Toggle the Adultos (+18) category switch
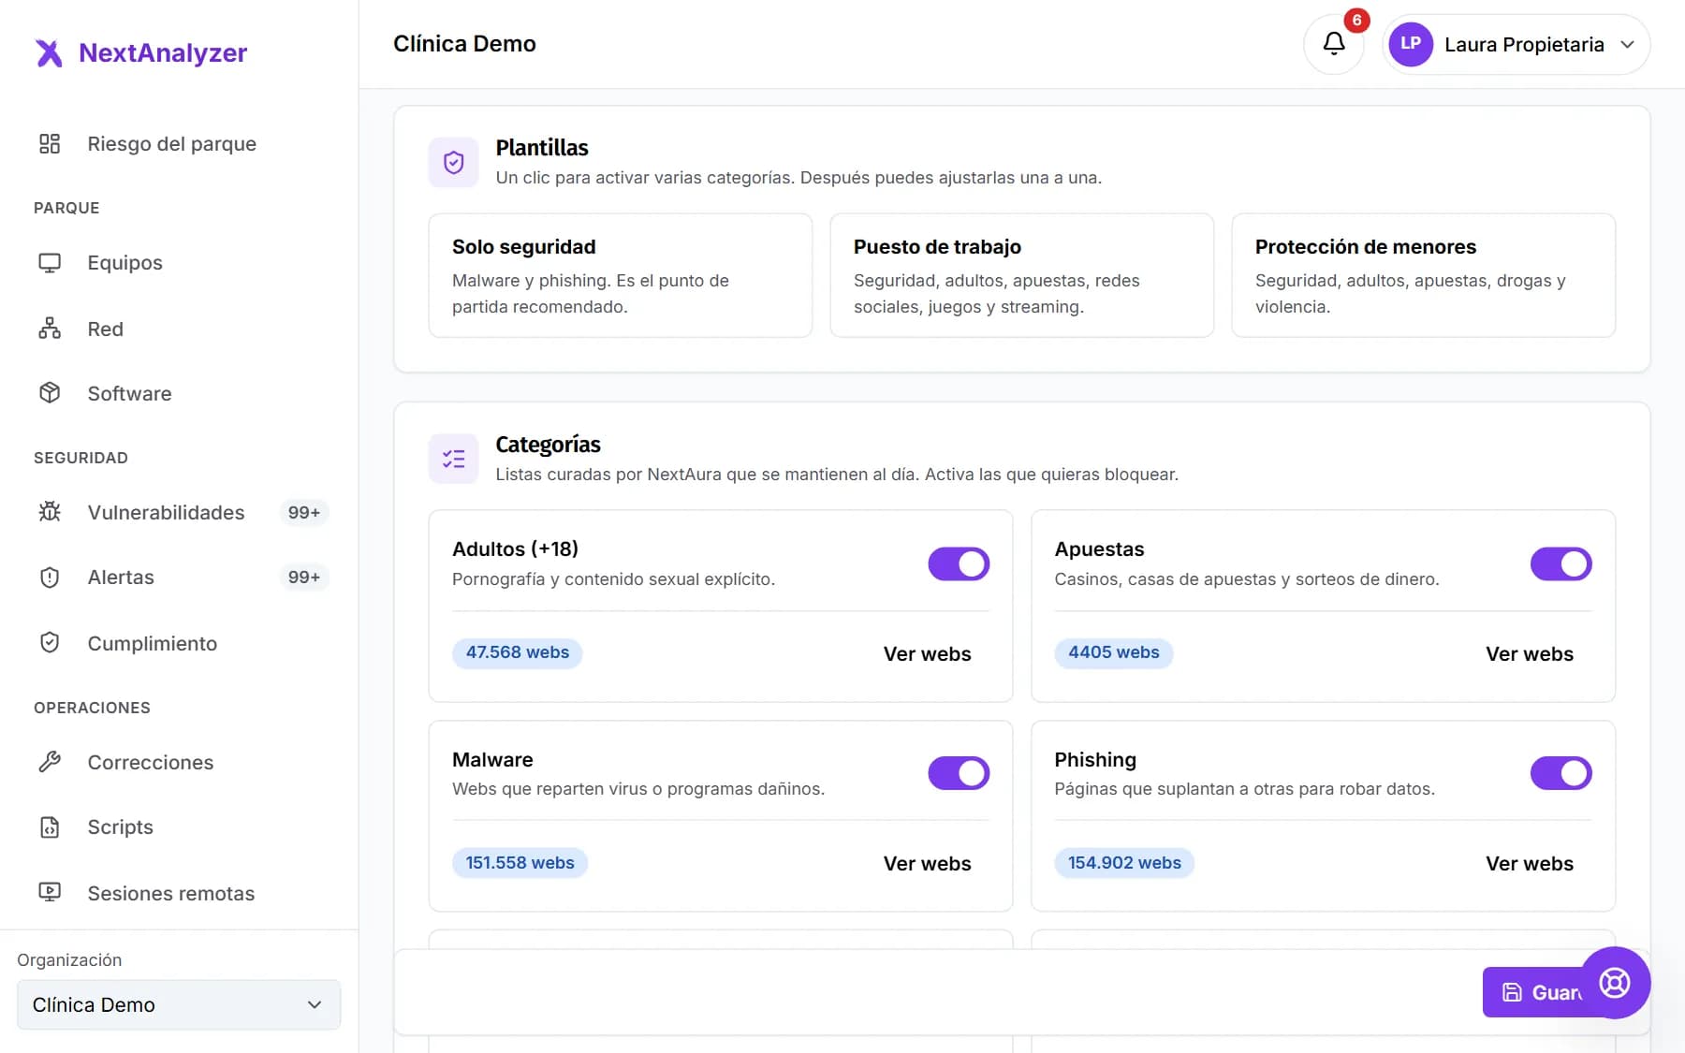 pyautogui.click(x=959, y=564)
